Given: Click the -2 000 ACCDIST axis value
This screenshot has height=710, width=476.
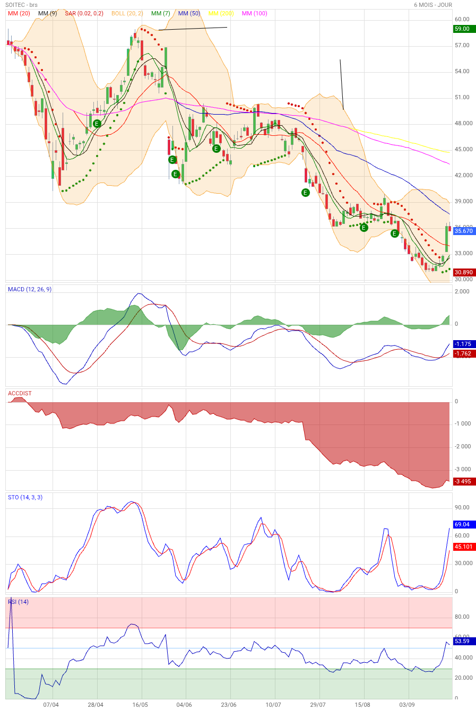Looking at the screenshot, I should 463,446.
